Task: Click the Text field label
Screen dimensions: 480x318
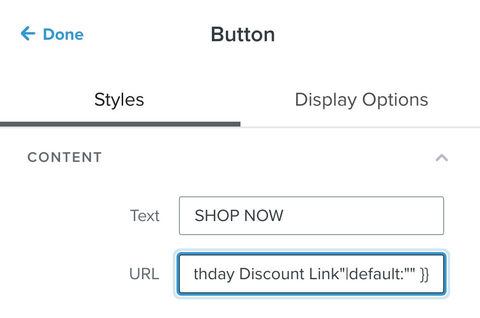Action: point(145,216)
